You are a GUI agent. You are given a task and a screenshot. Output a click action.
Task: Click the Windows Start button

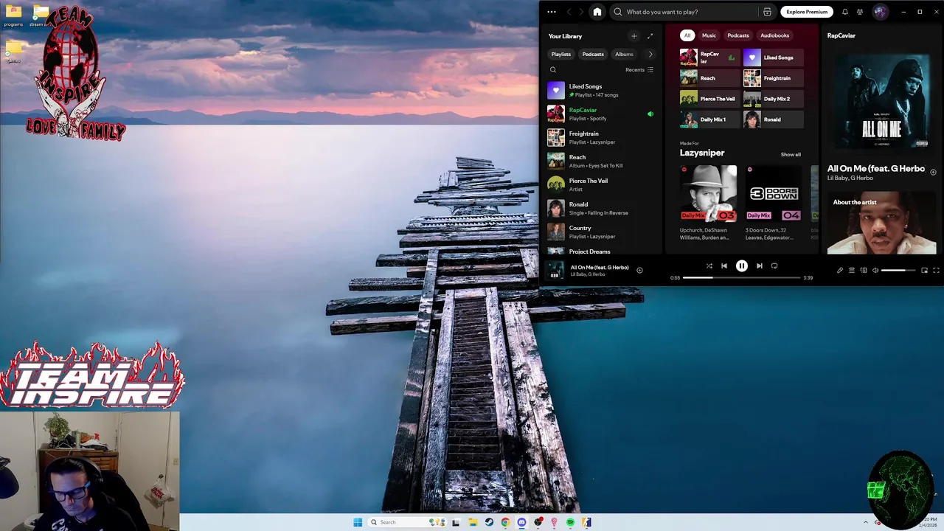358,522
